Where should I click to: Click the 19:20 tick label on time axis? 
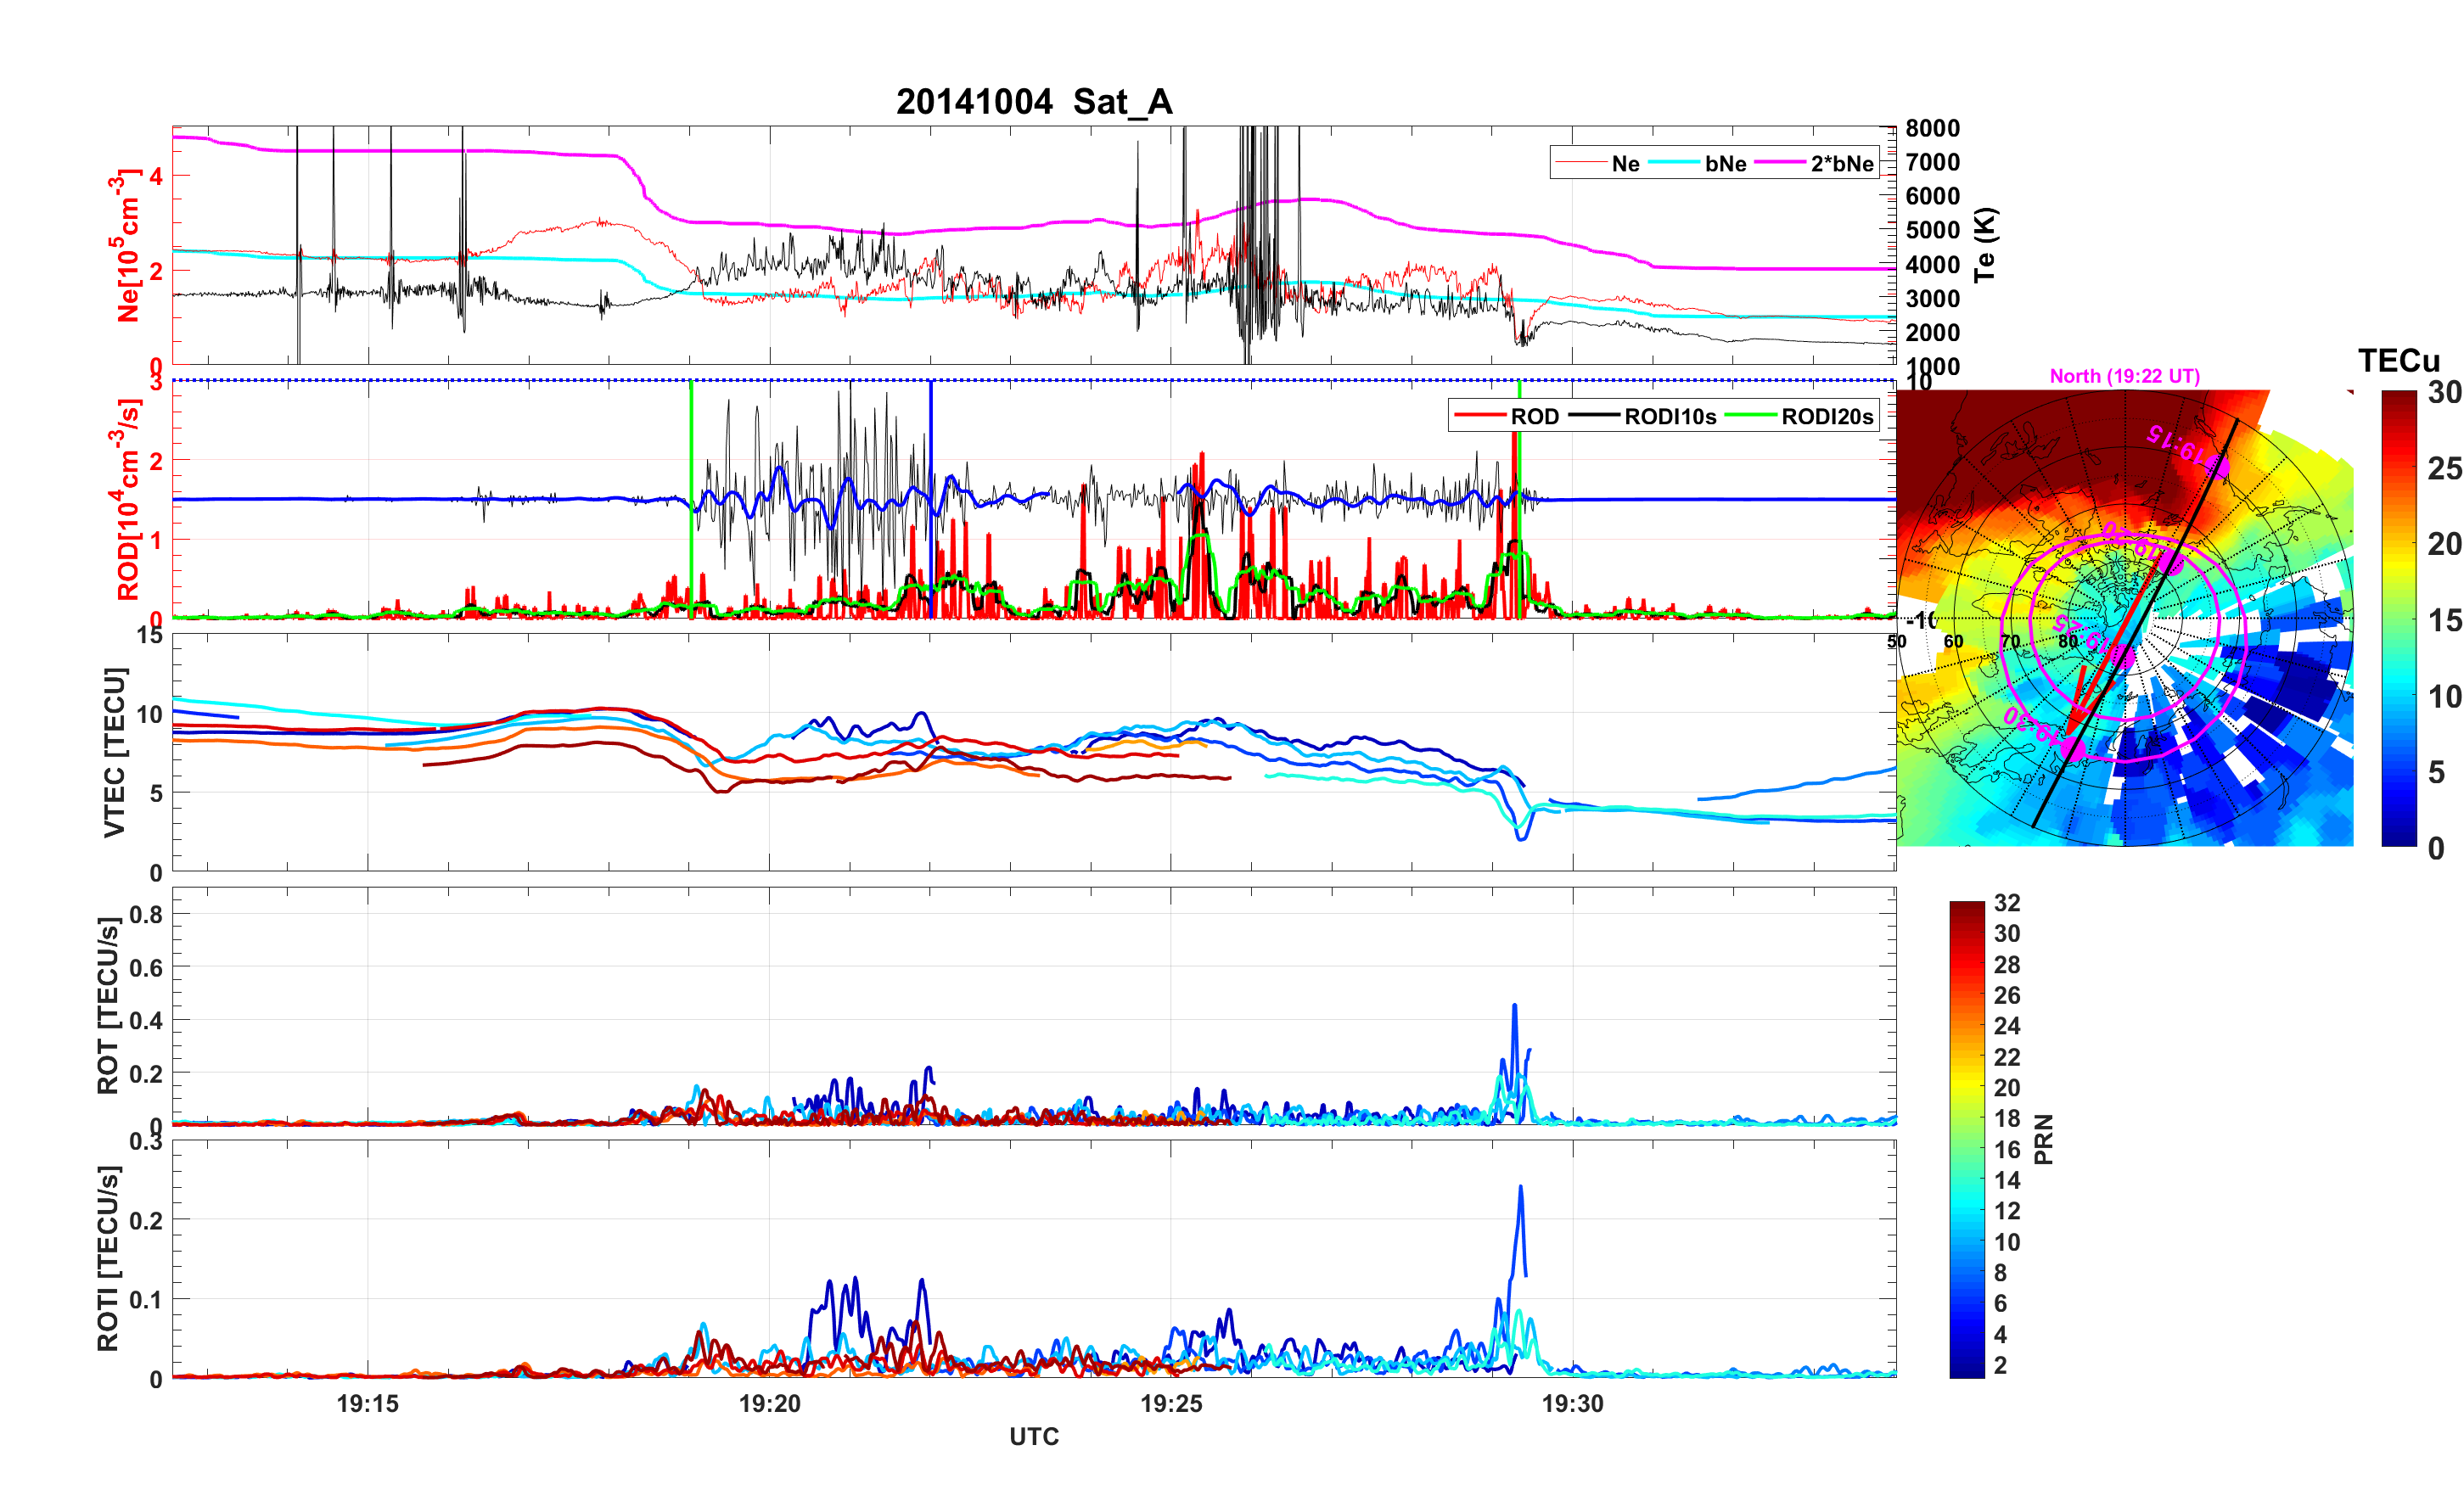(x=769, y=1404)
